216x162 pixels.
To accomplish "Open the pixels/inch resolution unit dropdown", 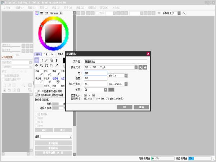I will pyautogui.click(x=126, y=84).
